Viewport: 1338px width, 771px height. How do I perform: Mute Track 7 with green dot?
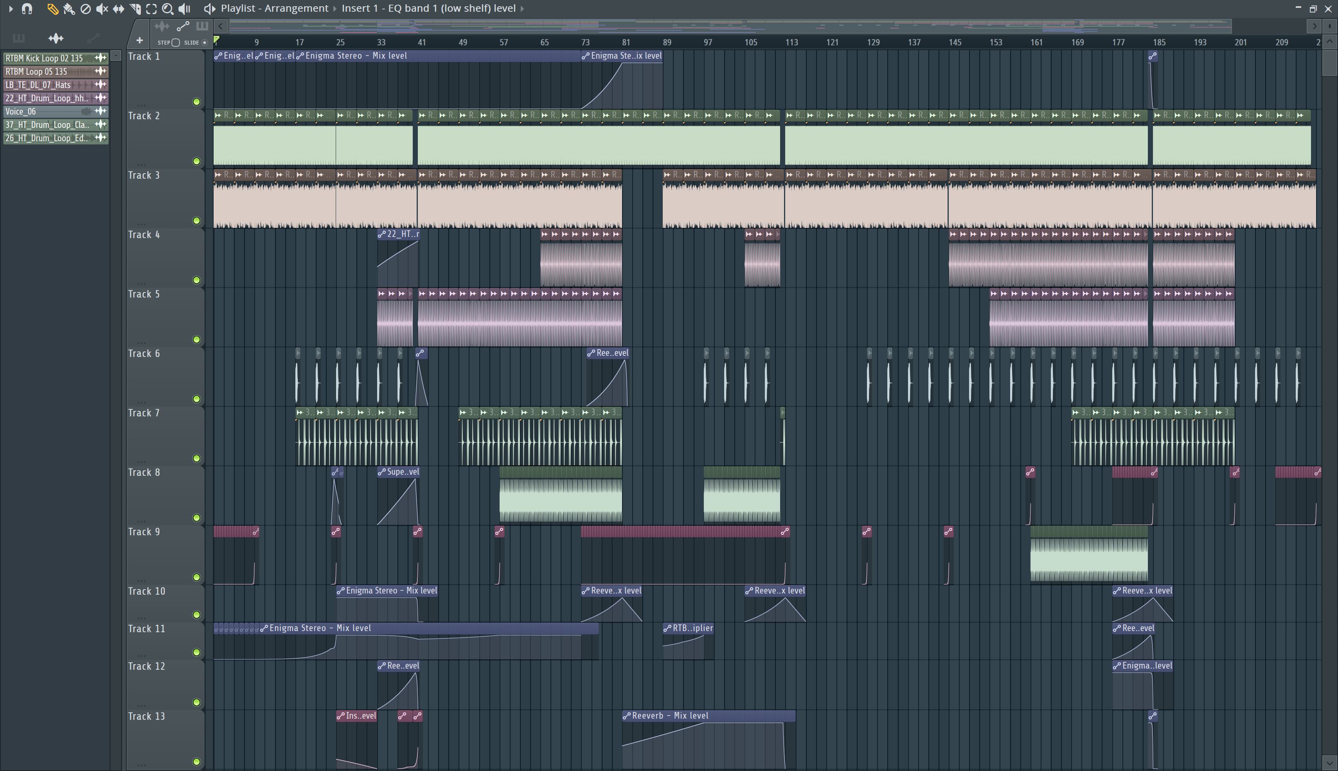point(197,458)
